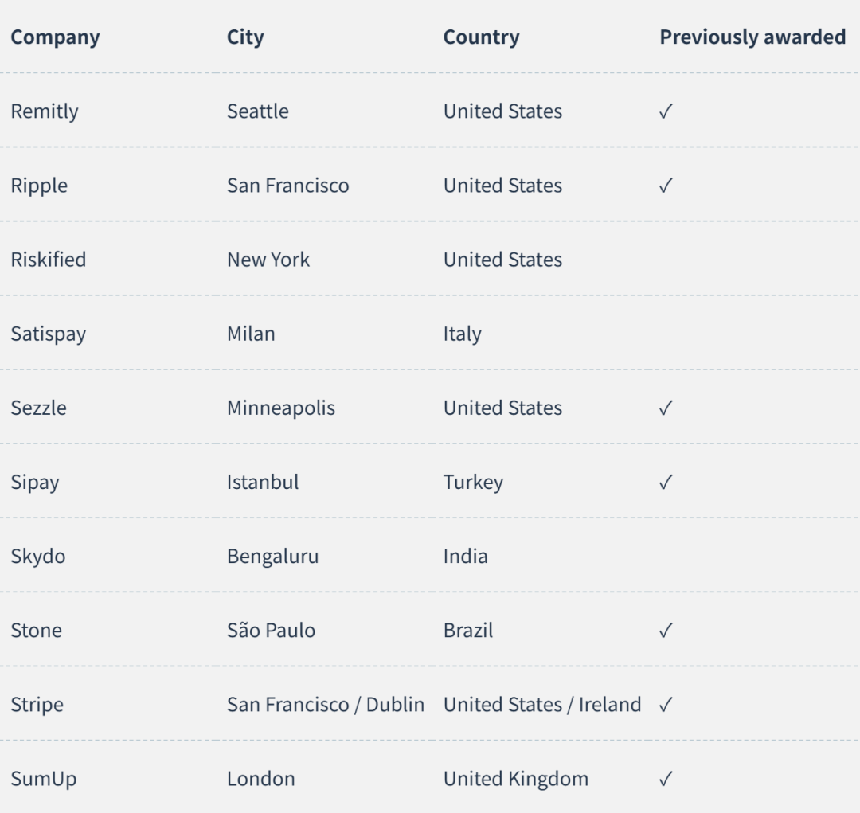Select the United Kingdom country cell

click(515, 779)
